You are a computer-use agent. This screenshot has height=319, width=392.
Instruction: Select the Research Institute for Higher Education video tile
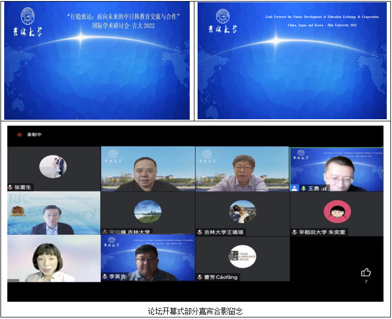53,213
